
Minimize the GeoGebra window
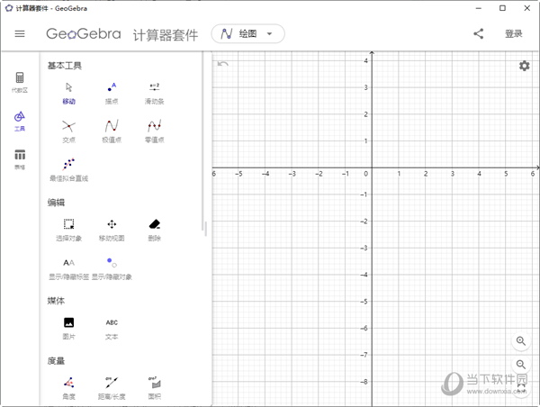(479, 8)
